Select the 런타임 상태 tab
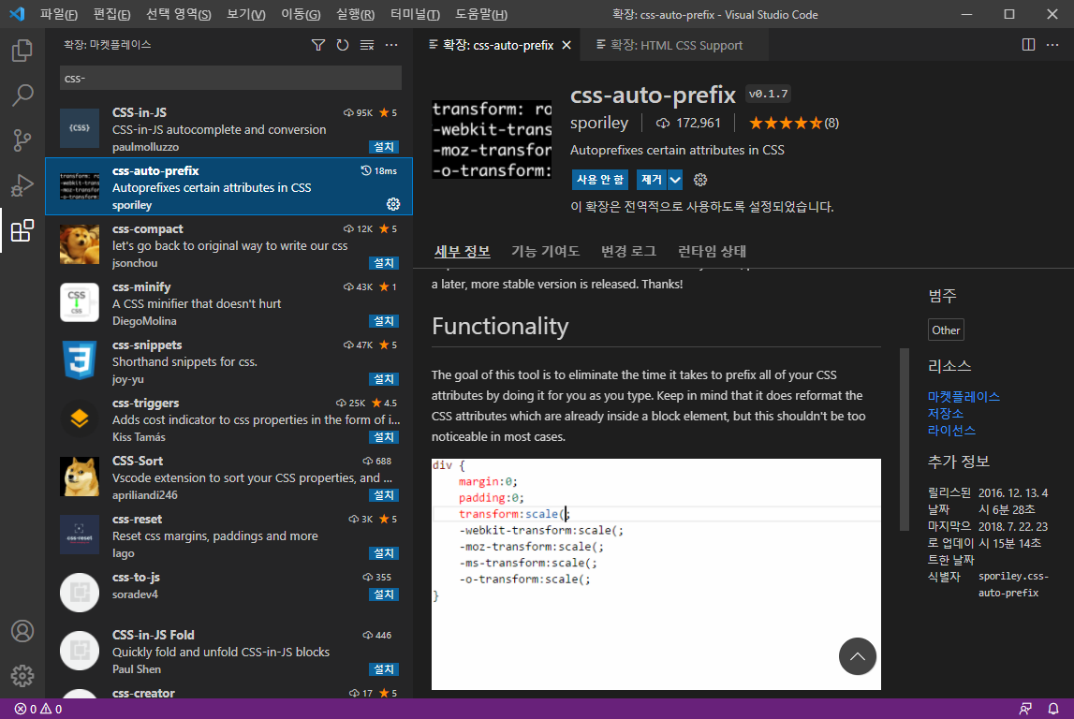Image resolution: width=1074 pixels, height=719 pixels. (x=712, y=251)
